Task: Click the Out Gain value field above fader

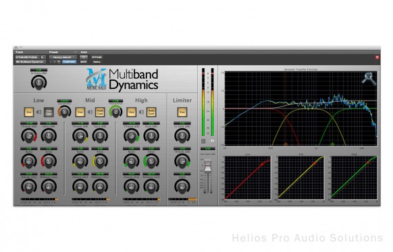Action: tap(208, 148)
